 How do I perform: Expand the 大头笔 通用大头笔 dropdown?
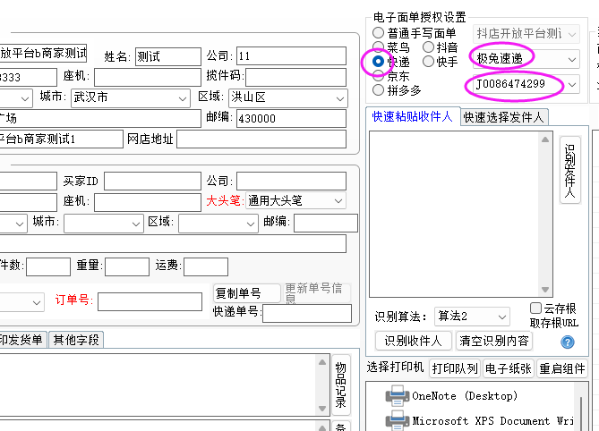338,201
